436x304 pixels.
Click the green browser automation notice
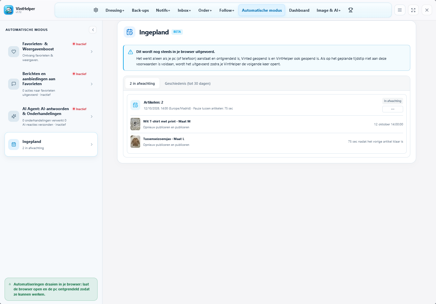point(51,289)
